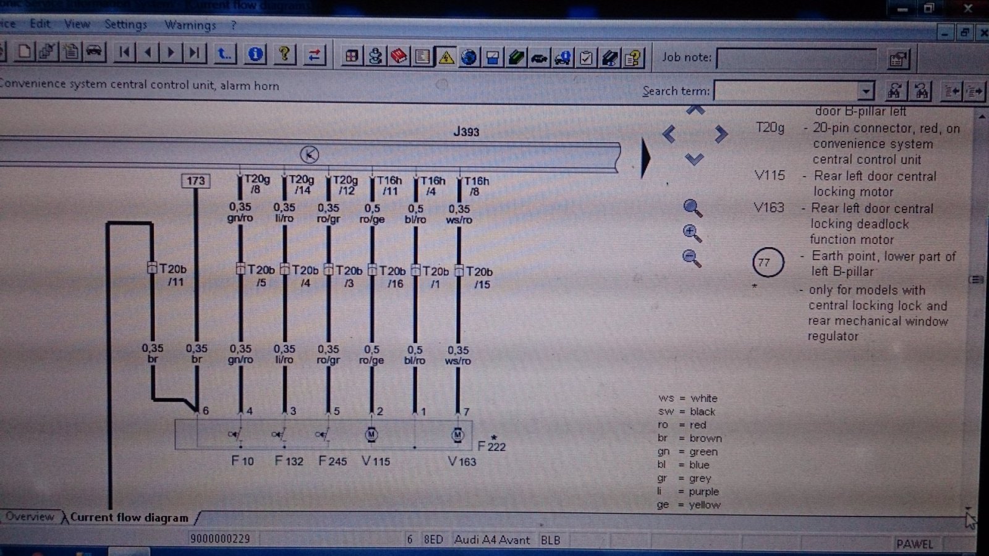This screenshot has height=556, width=989.
Task: Open the Settings menu
Action: pyautogui.click(x=125, y=25)
